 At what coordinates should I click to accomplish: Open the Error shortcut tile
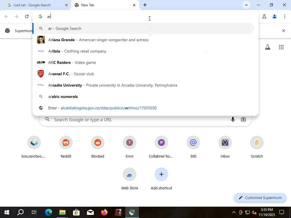click(130, 147)
